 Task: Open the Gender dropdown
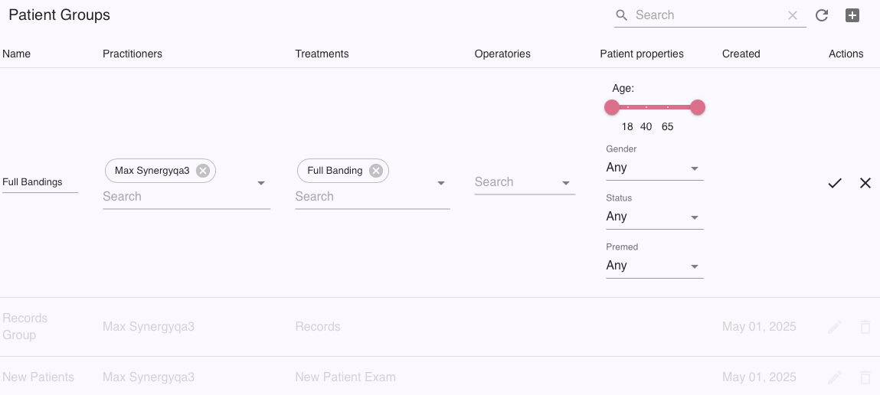(x=654, y=168)
